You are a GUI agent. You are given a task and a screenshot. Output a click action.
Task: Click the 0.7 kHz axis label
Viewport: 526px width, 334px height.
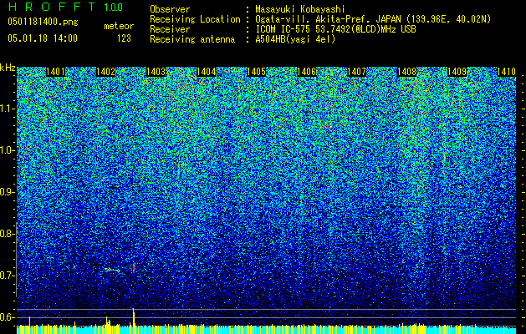7,276
